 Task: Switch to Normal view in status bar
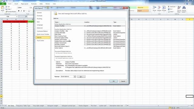(170, 108)
